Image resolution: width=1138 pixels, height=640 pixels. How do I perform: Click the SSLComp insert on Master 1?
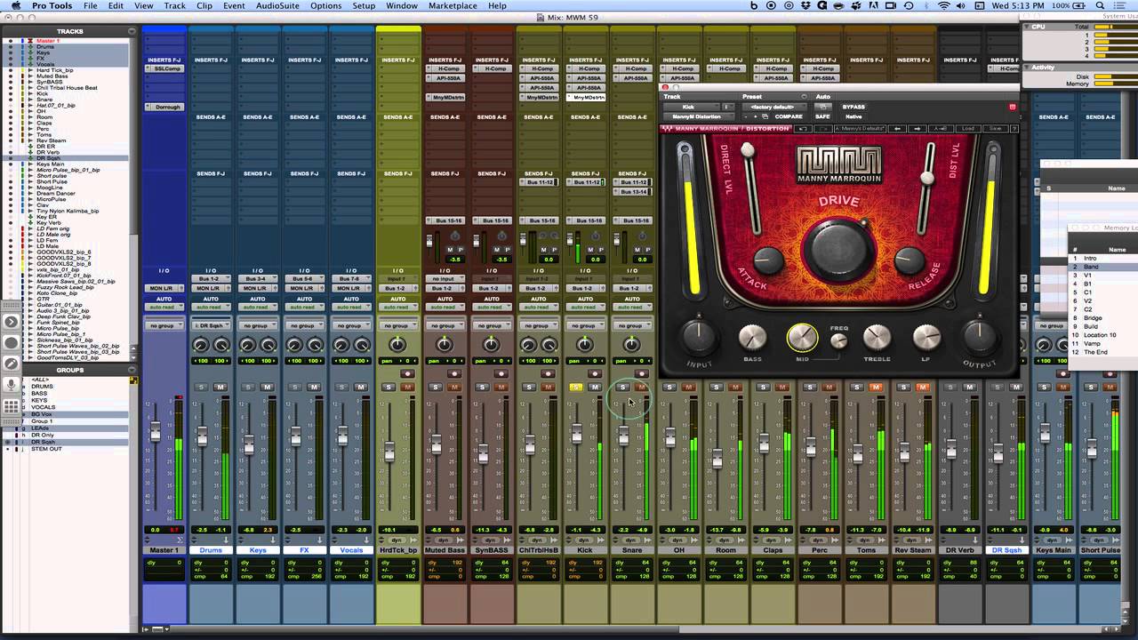(x=166, y=68)
